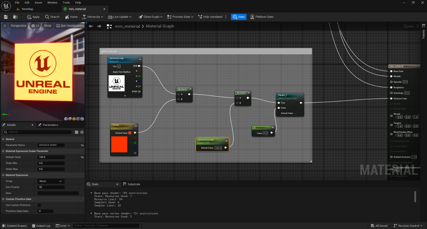Viewport: 427px width, 229px height.
Task: Enable Use Custom Primitive Data checkbox
Action: pyautogui.click(x=39, y=205)
